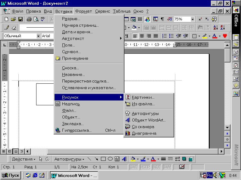Open the 75% zoom dropdown
Image resolution: width=241 pixels, height=180 pixels.
pos(192,19)
